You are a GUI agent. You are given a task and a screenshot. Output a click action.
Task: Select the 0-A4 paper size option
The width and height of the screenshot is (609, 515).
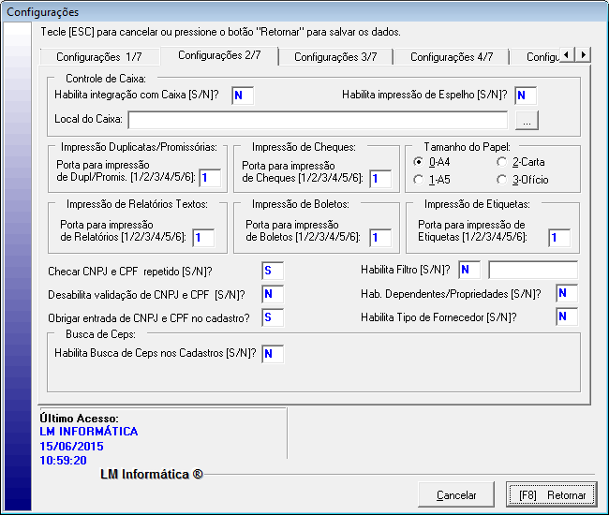[x=418, y=162]
